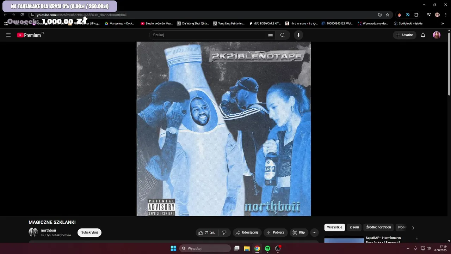Open the on-screen keyboard in search box
This screenshot has width=451, height=254.
click(x=270, y=35)
